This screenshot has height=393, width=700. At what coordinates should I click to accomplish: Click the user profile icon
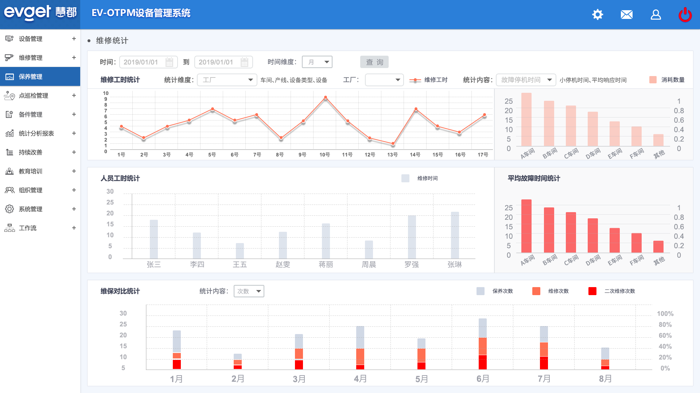(656, 15)
